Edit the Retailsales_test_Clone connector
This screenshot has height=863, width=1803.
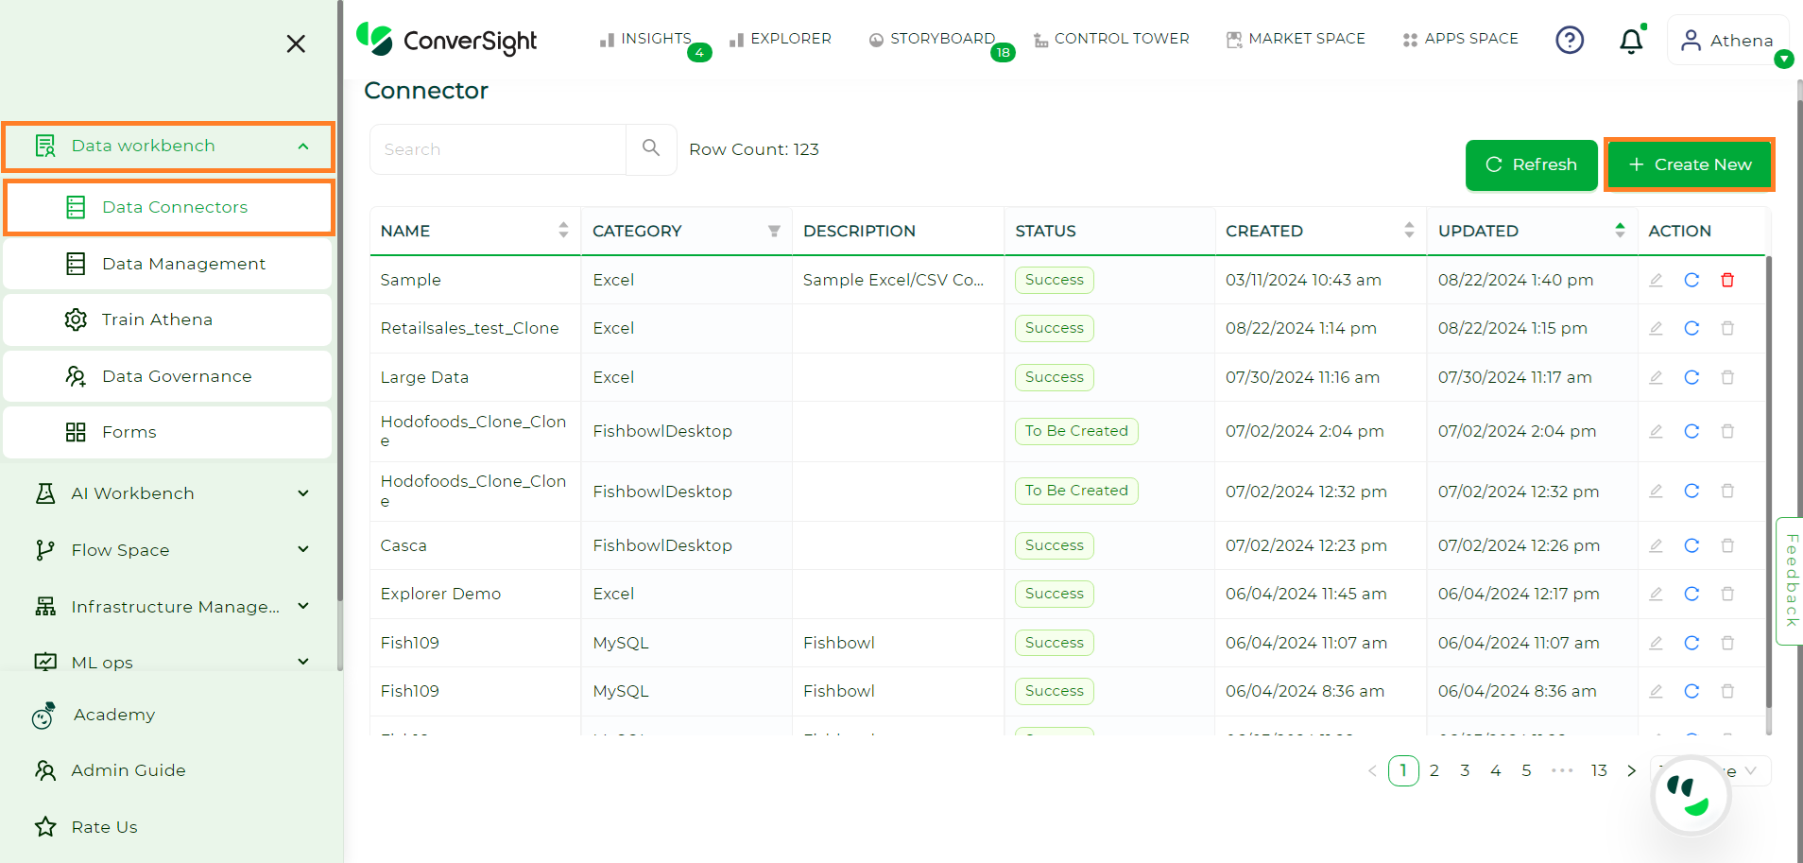click(1656, 328)
